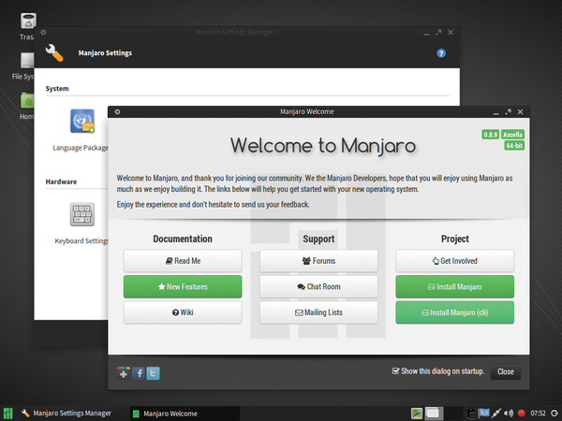This screenshot has width=562, height=421.
Task: Click the blue help question mark icon
Action: point(441,53)
